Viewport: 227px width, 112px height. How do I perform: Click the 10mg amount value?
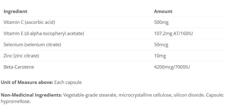click(160, 56)
